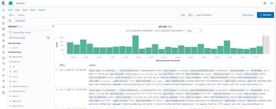
Task: Expand document row with http-bio-8080-exec-28 message
Action: tap(56, 90)
